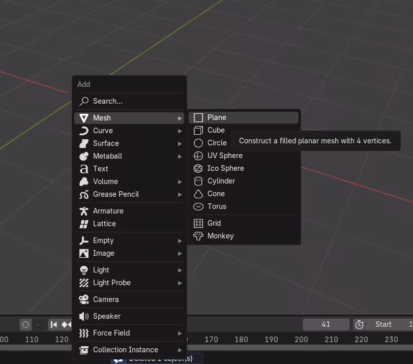Click the Armature figure icon
This screenshot has width=413, height=364.
point(84,211)
